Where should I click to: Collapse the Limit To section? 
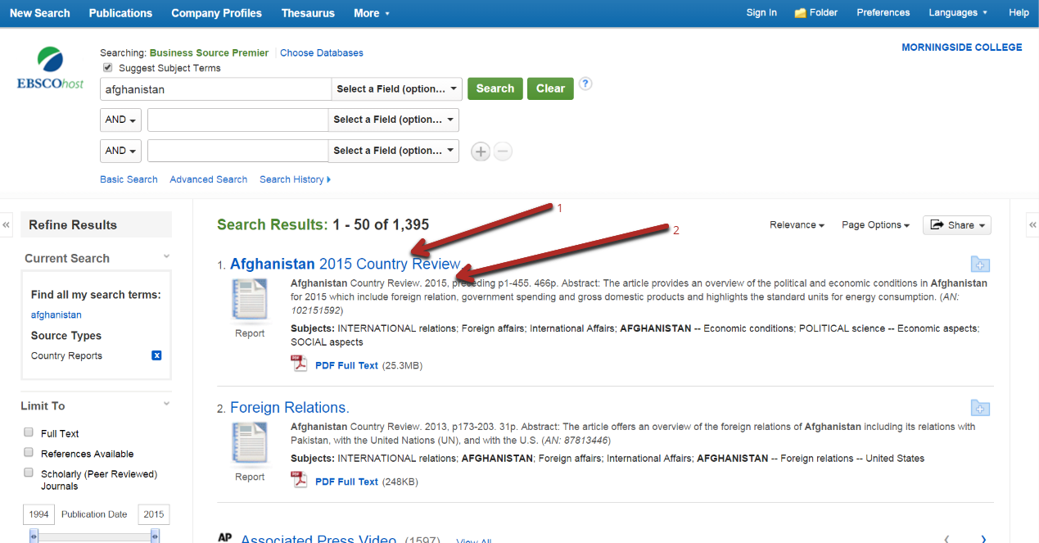click(x=166, y=405)
